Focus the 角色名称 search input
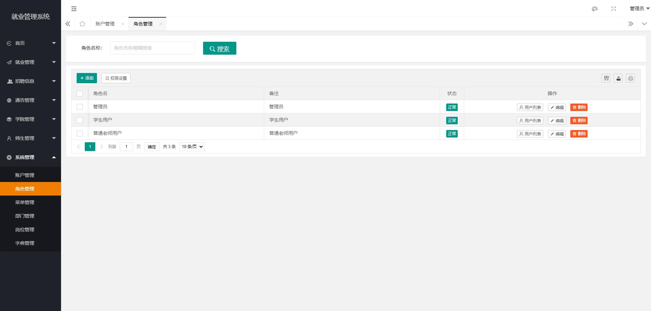This screenshot has height=311, width=651. [x=153, y=48]
